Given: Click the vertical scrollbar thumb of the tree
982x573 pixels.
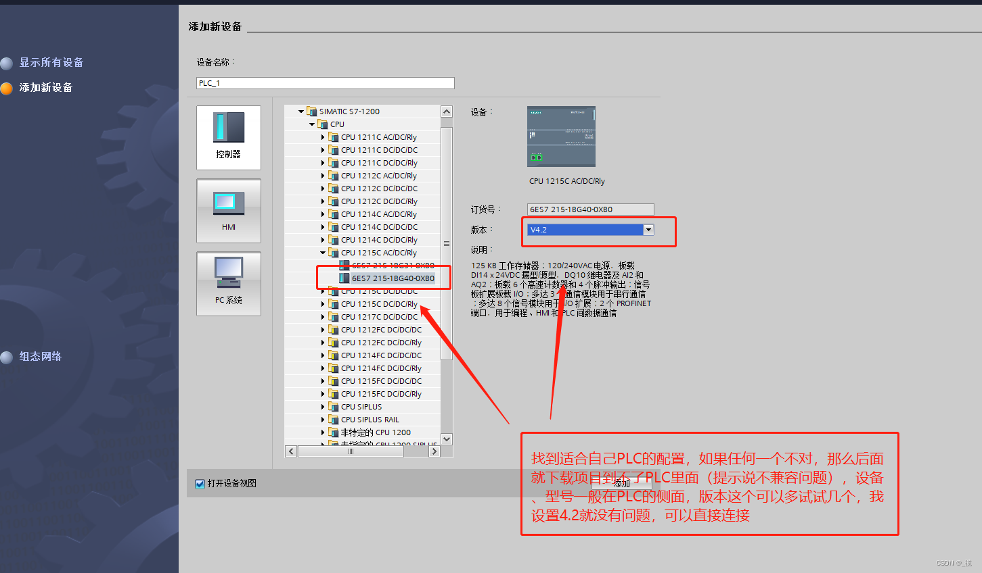Looking at the screenshot, I should (x=447, y=243).
